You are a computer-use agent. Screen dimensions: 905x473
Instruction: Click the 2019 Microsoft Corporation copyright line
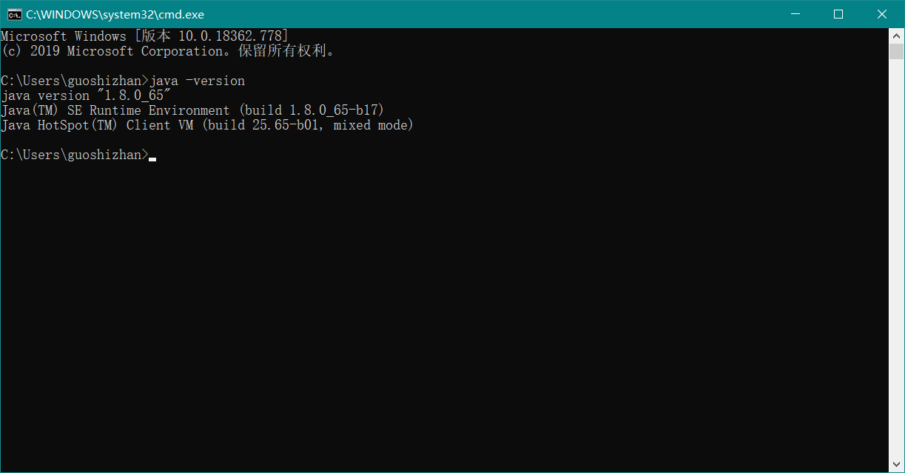click(168, 51)
